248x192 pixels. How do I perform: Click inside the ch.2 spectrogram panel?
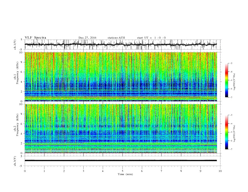click(121, 129)
